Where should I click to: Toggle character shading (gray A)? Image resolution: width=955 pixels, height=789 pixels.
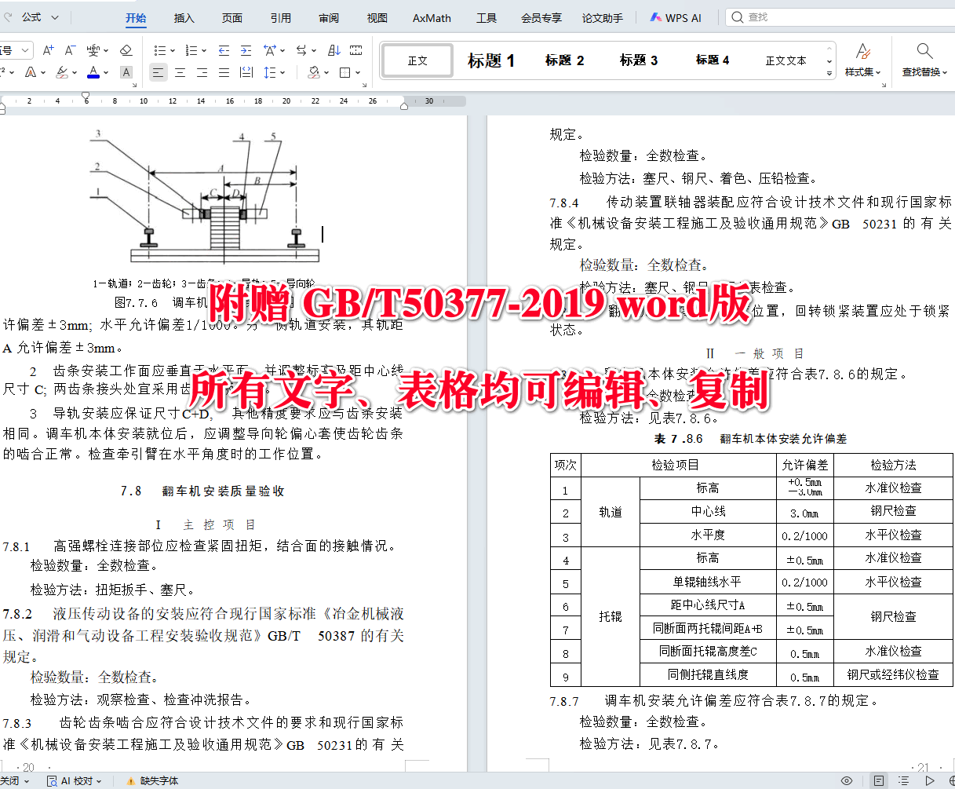coord(126,72)
